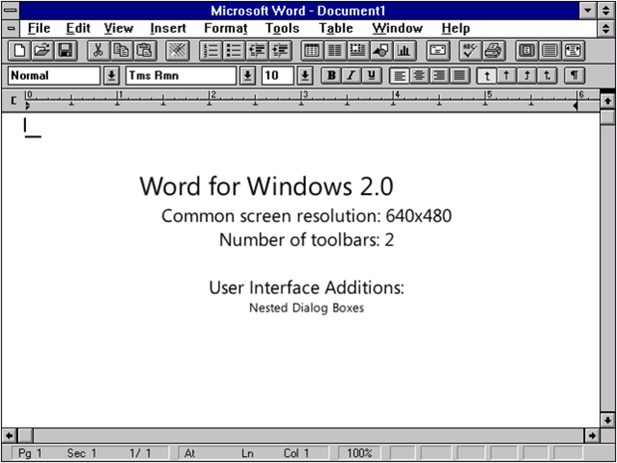Toggle Underline formatting
Viewport: 617px width, 463px height.
372,75
